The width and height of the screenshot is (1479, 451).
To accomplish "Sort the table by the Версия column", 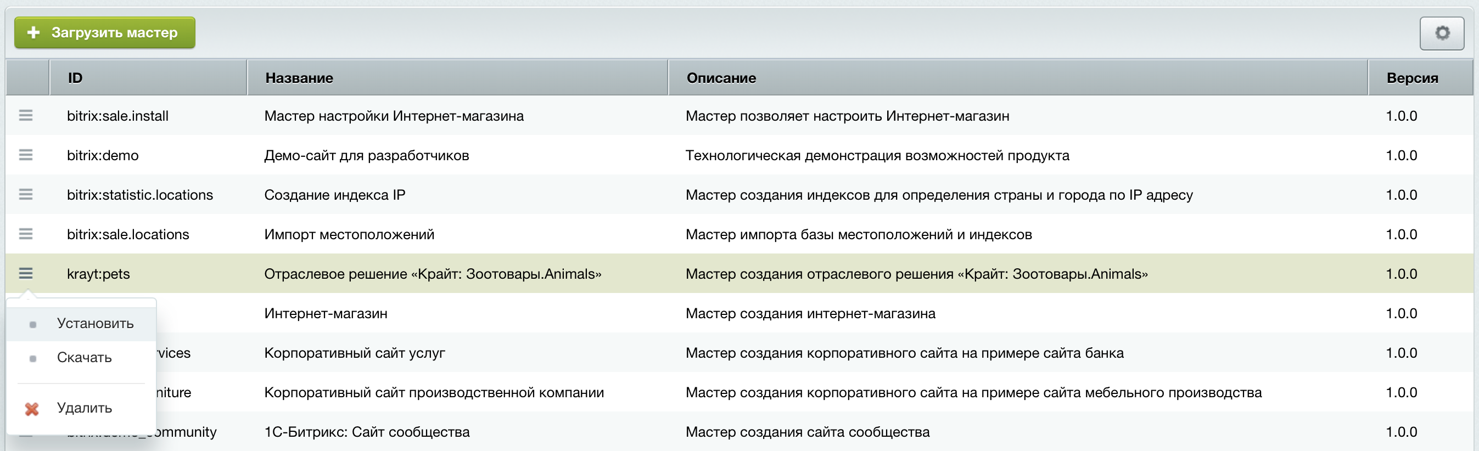I will 1420,77.
